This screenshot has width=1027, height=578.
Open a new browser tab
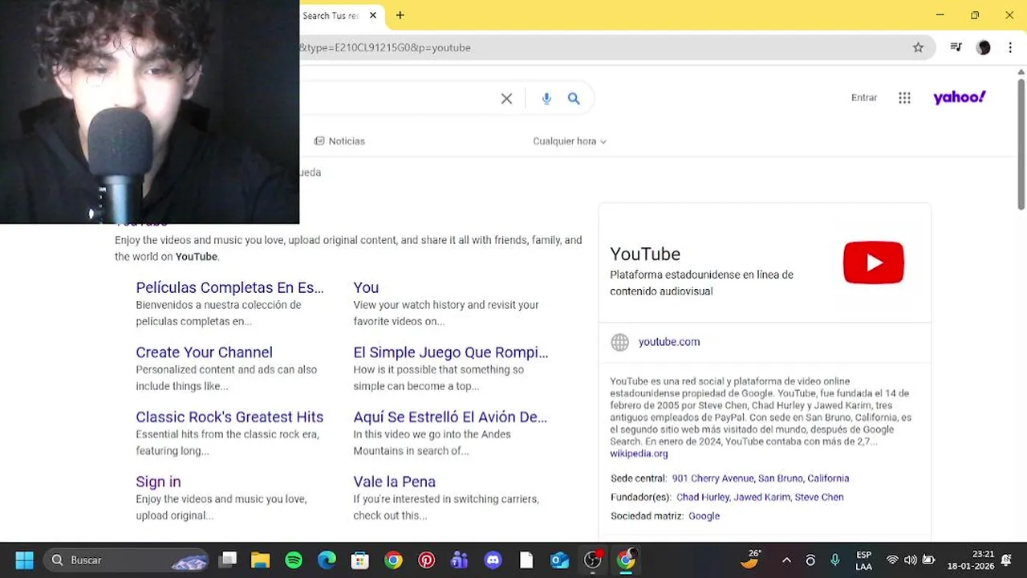pos(400,15)
